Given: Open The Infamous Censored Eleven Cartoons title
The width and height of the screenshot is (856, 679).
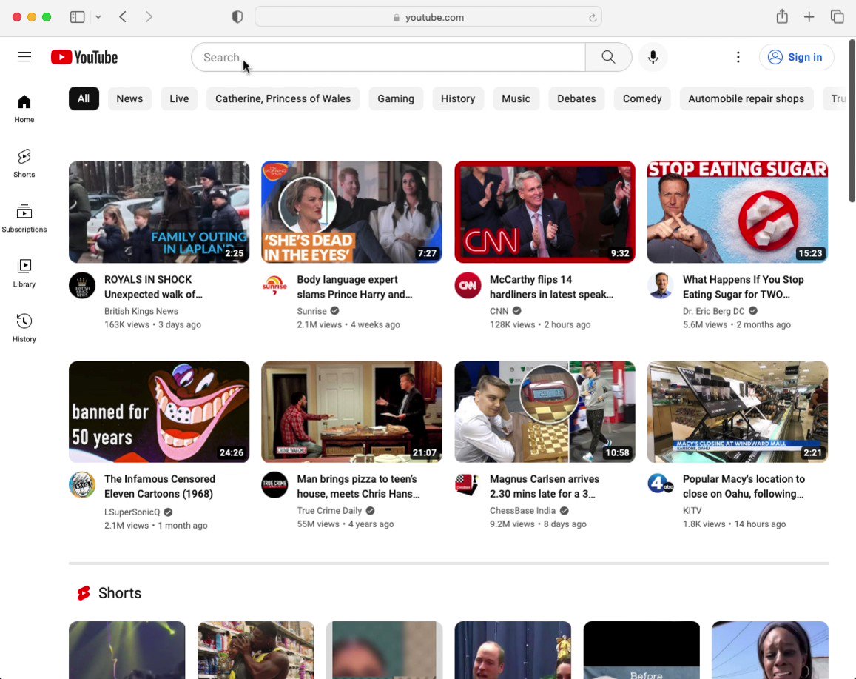Looking at the screenshot, I should click(x=159, y=486).
